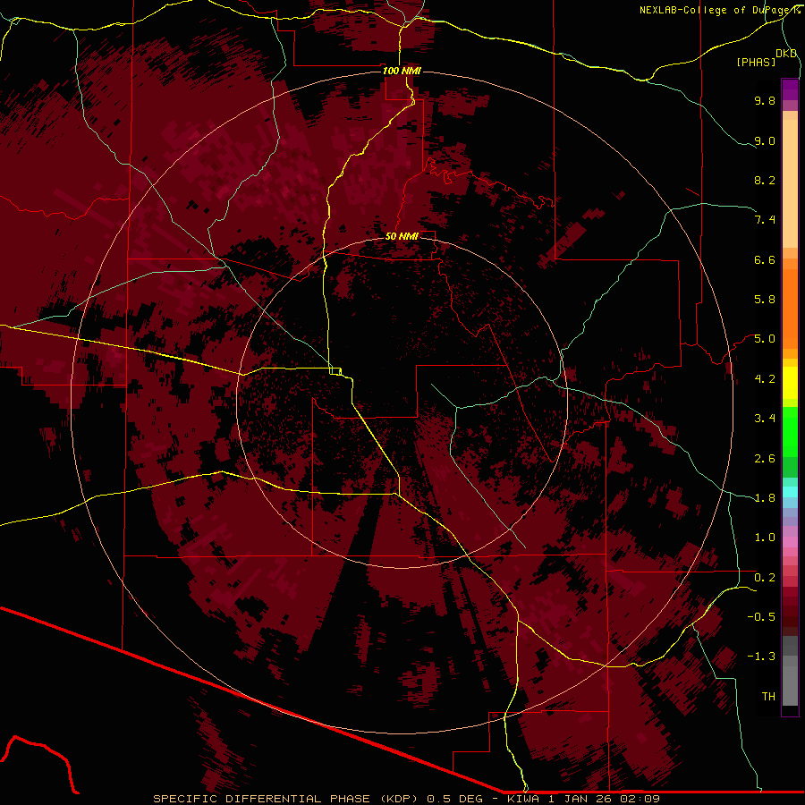805x805 pixels.
Task: Click the peach segment of the color bar
Action: tap(790, 183)
